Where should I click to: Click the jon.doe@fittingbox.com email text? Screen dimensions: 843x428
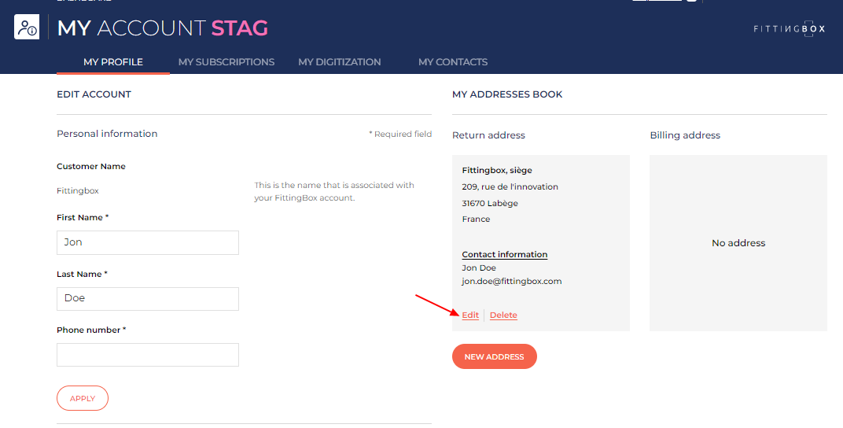511,281
